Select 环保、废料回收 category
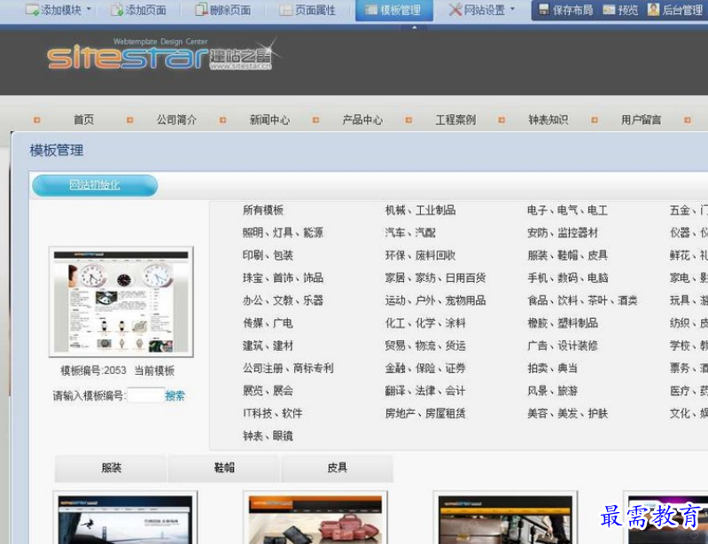 point(420,255)
